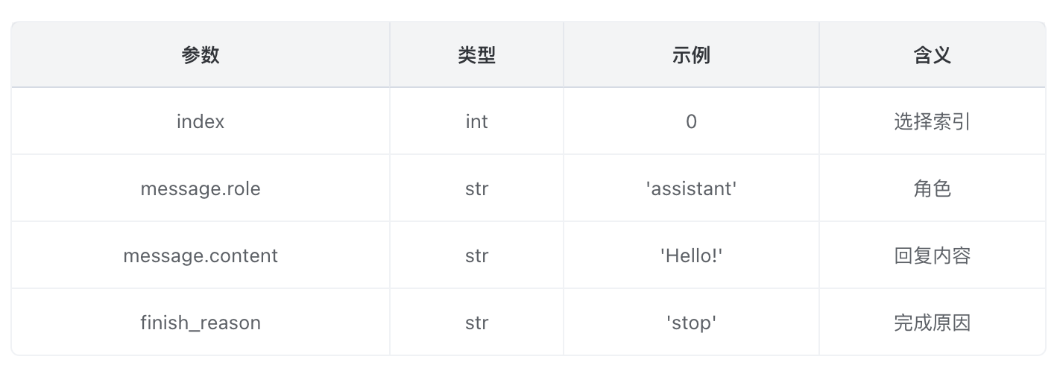Select the message.content parameter cell
This screenshot has height=368, width=1060.
[x=201, y=256]
